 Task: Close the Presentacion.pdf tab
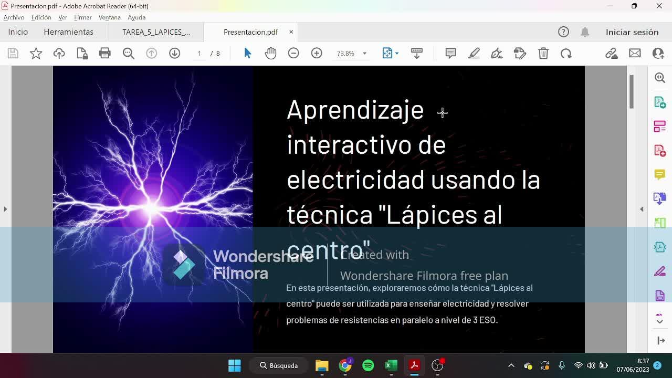pyautogui.click(x=291, y=32)
